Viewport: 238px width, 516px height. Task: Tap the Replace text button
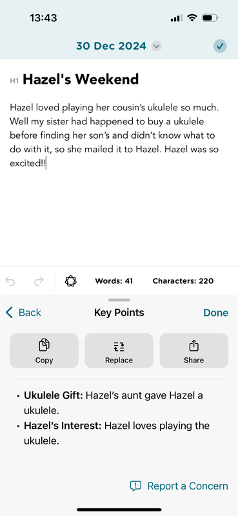[119, 350]
